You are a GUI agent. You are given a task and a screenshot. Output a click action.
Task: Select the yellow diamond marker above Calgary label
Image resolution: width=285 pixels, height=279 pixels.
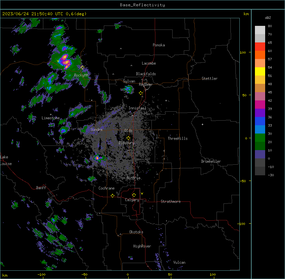pos(134,195)
